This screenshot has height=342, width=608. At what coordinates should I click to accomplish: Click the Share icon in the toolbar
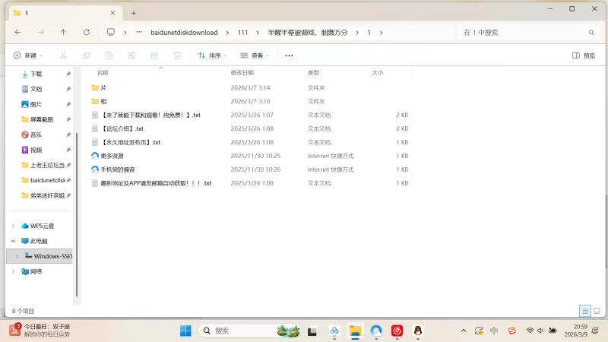pos(154,55)
